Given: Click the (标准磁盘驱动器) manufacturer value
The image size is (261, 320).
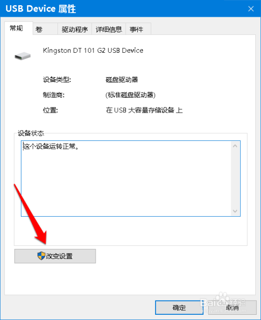Looking at the screenshot, I should click(130, 95).
